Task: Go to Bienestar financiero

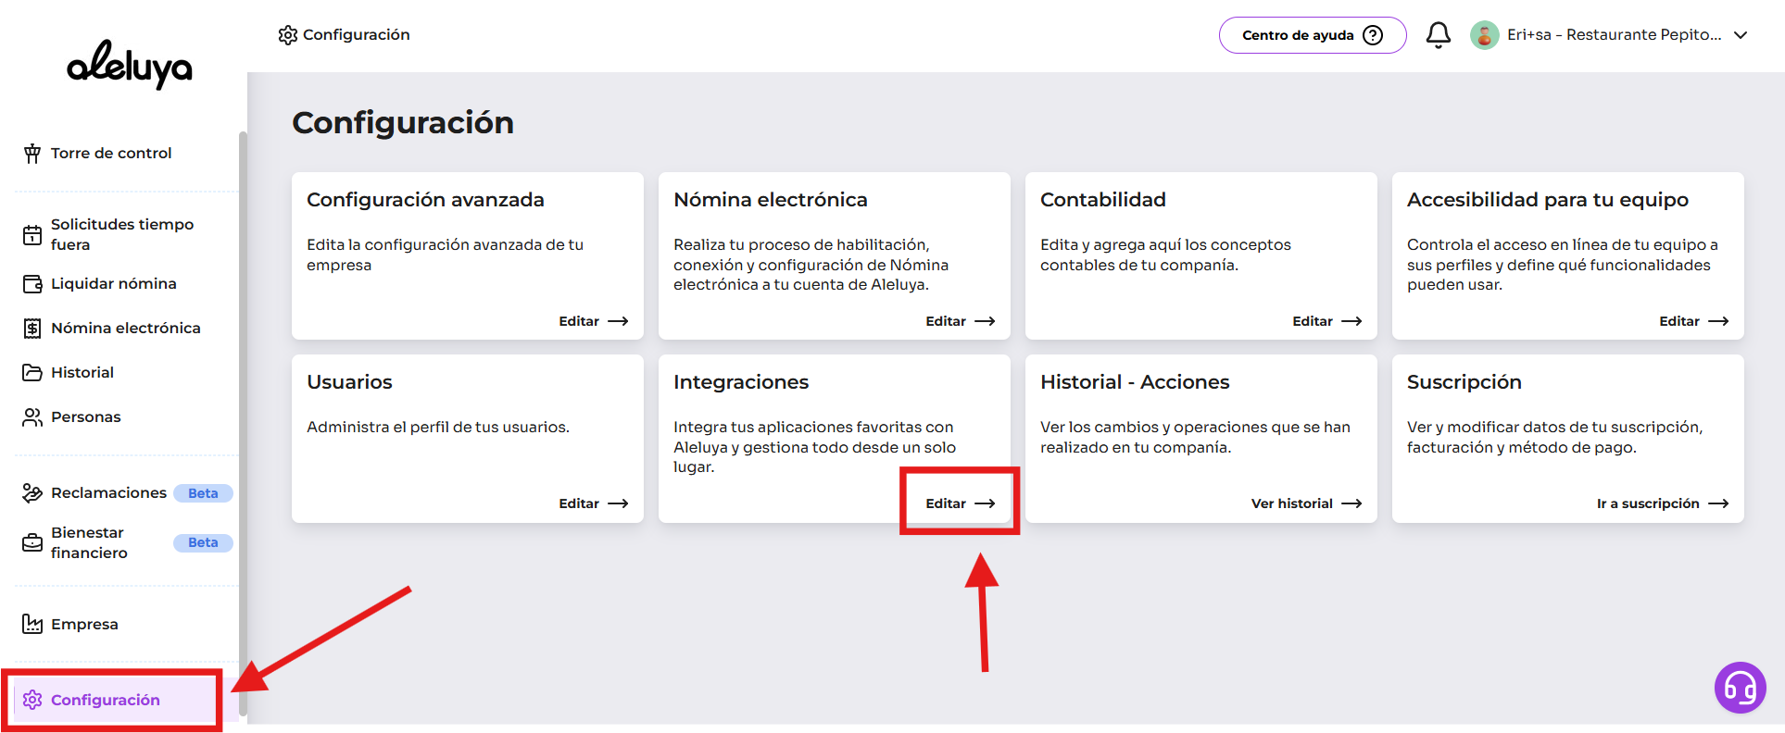Action: 89,543
